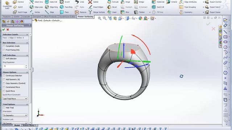Open the Symmetry tool

(186, 12)
